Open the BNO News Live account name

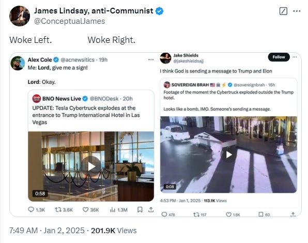point(61,99)
